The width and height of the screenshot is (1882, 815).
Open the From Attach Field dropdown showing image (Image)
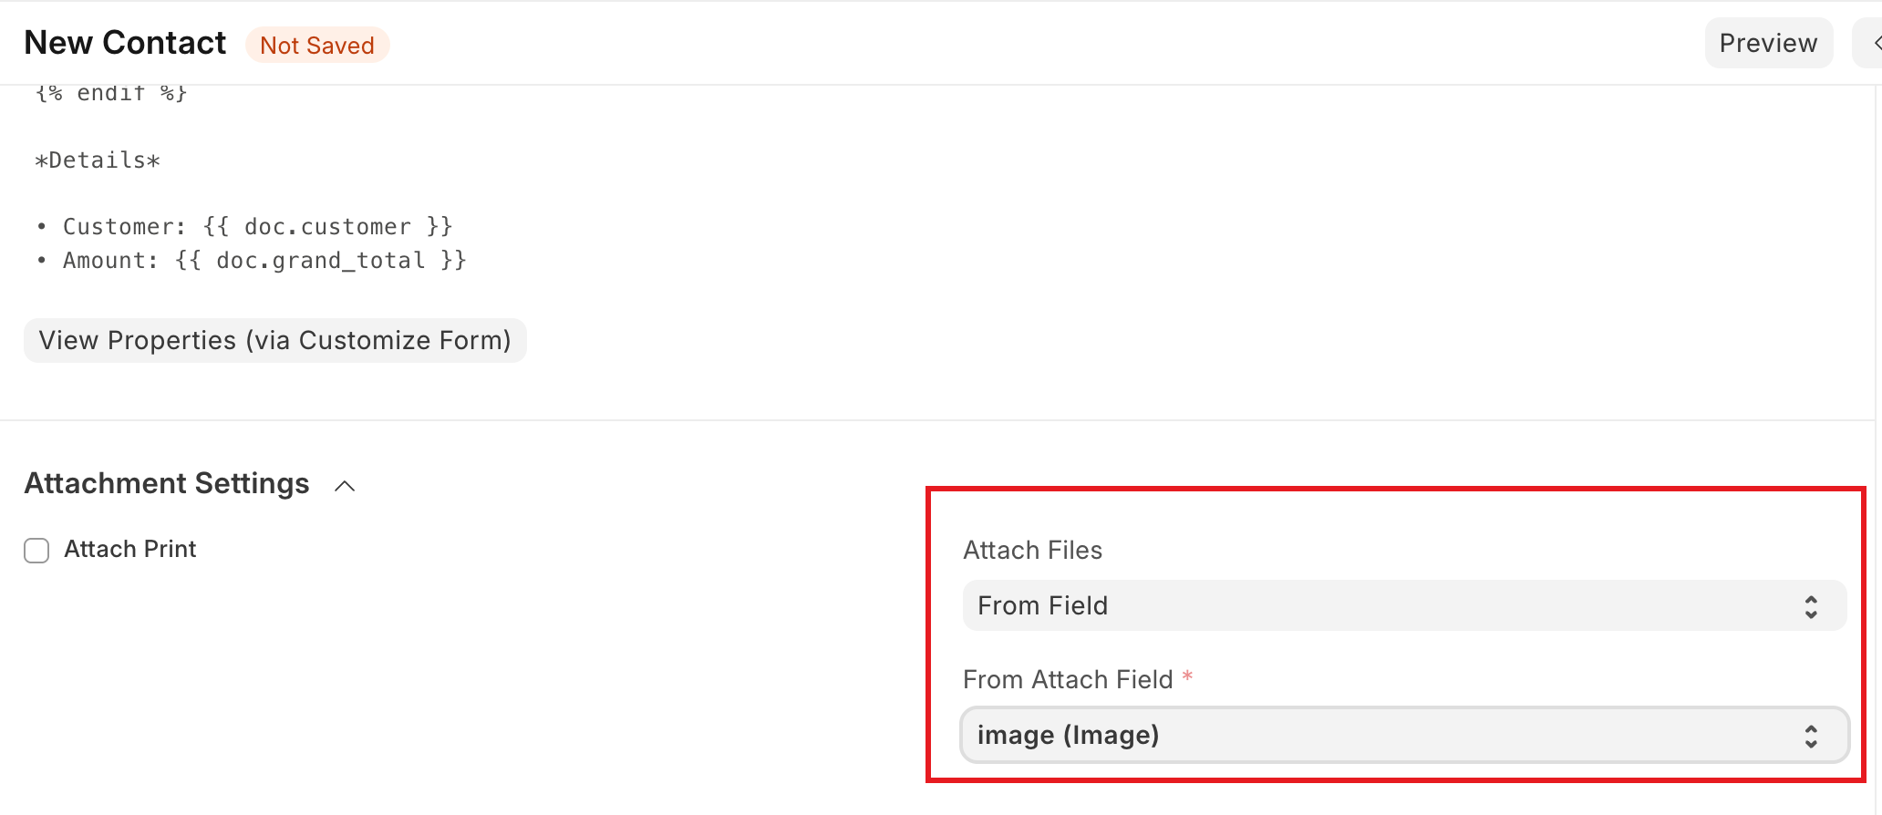(x=1386, y=735)
